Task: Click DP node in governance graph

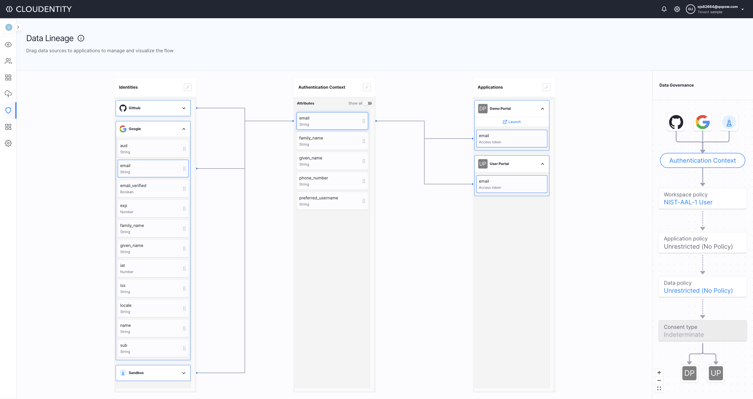Action: (689, 373)
